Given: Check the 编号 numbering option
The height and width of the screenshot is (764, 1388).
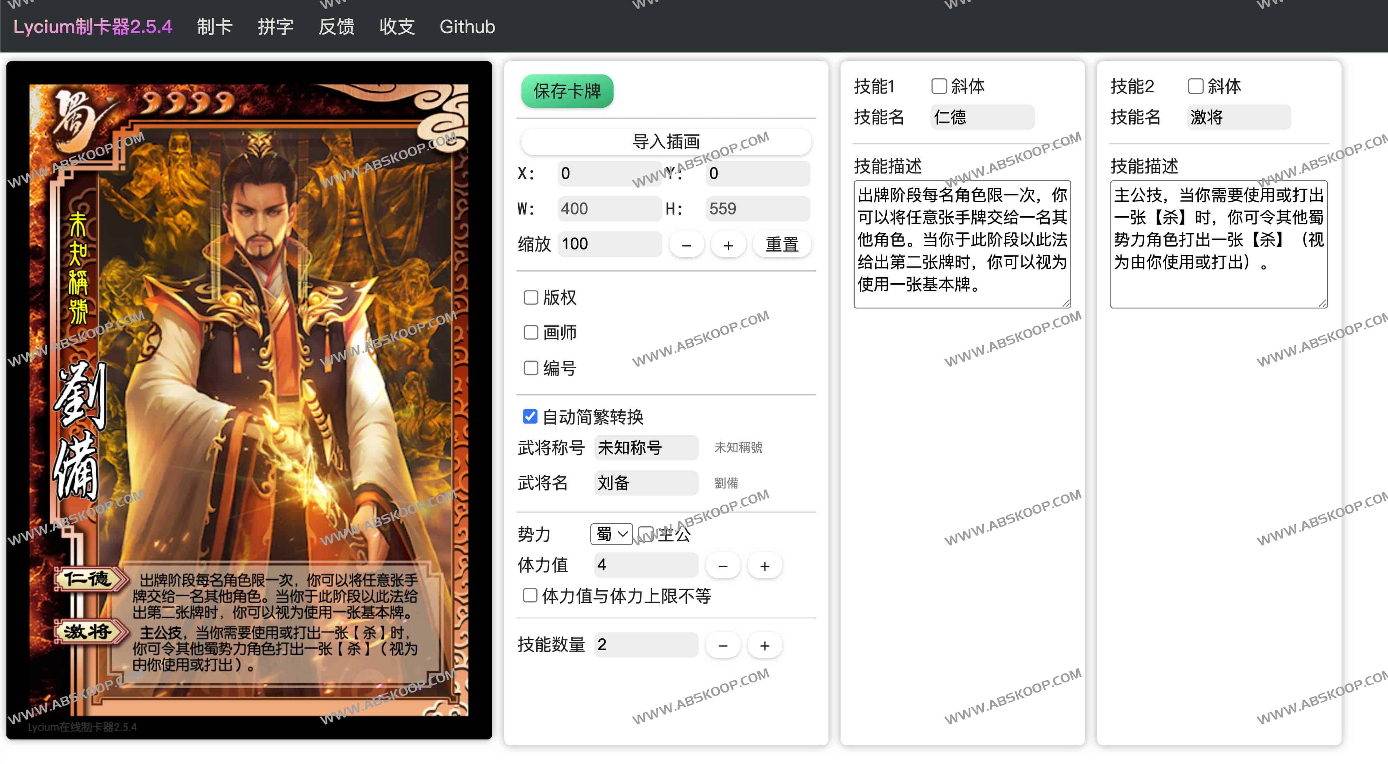Looking at the screenshot, I should point(531,368).
